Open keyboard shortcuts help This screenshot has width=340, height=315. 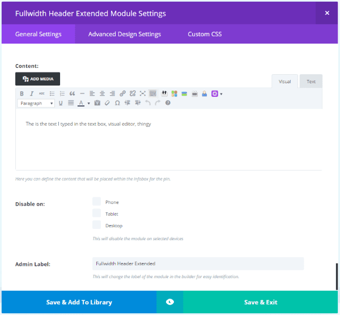tap(168, 103)
